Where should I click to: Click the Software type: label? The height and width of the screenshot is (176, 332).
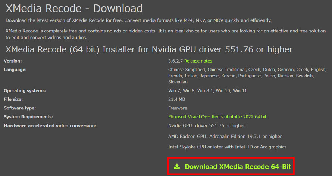pos(20,108)
